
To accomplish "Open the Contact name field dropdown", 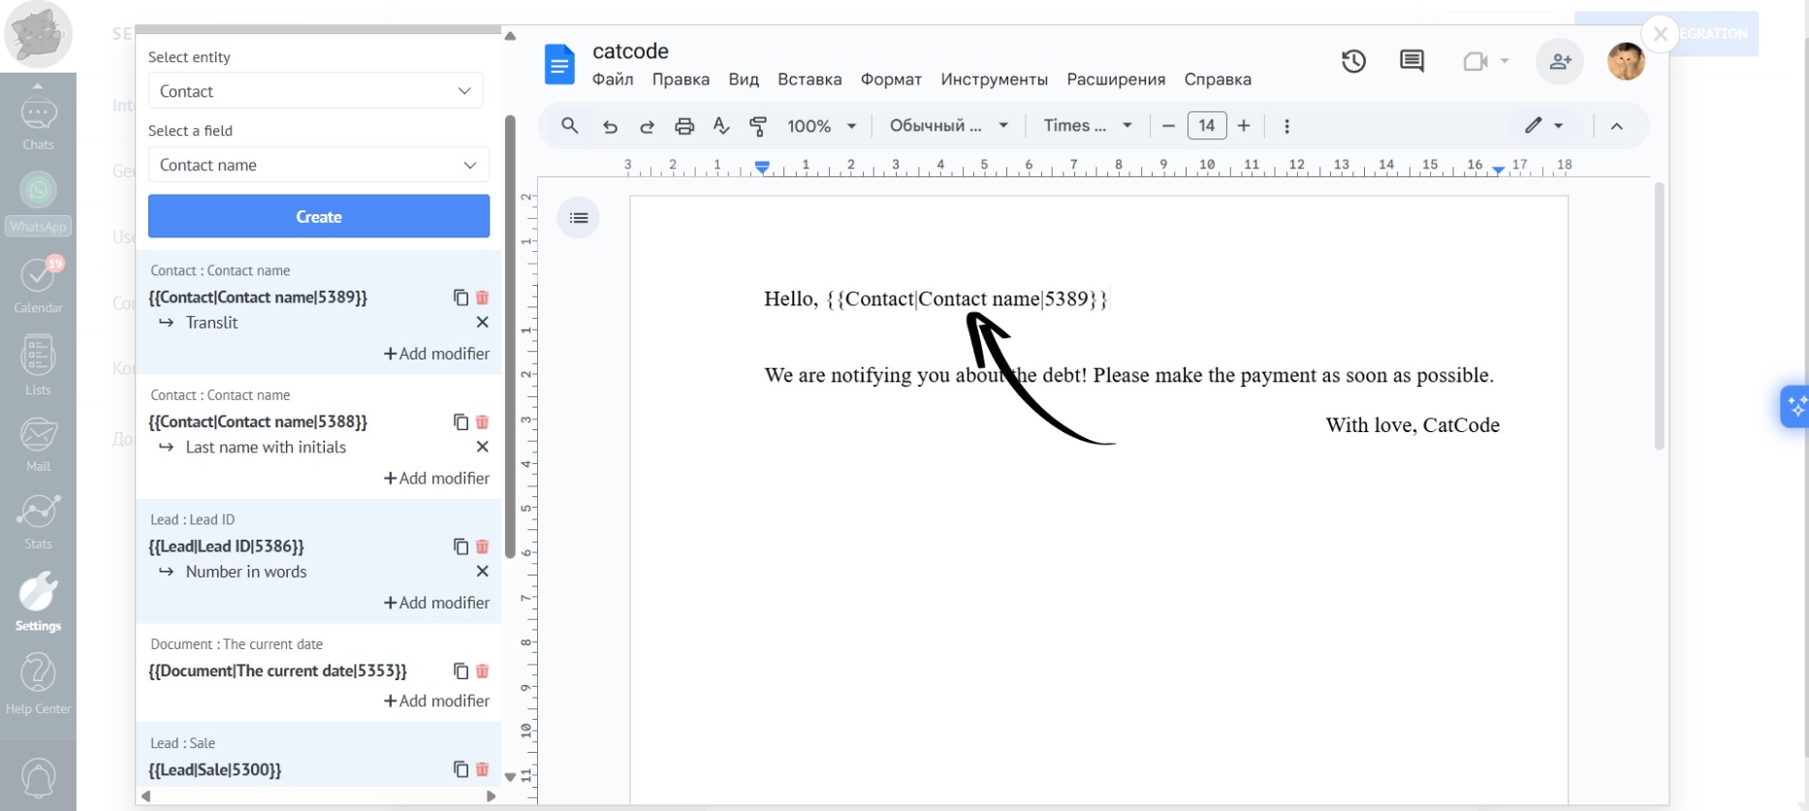I will [318, 165].
